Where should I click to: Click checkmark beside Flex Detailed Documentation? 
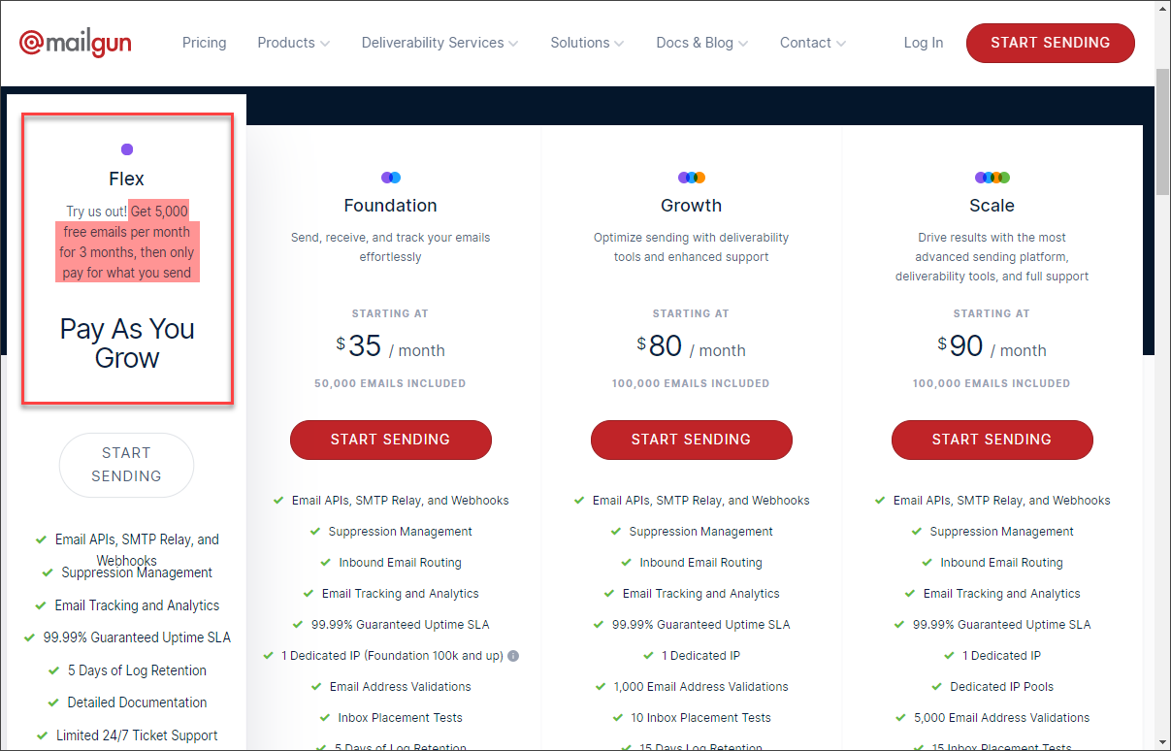tap(54, 702)
